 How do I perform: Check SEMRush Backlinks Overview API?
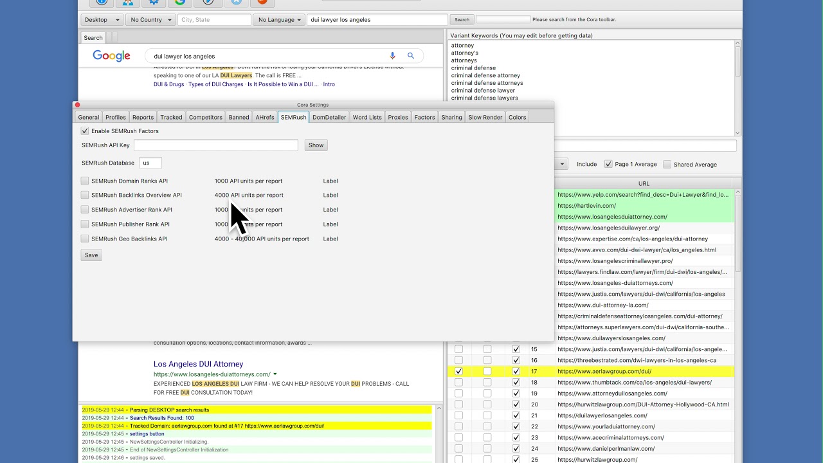tap(85, 195)
